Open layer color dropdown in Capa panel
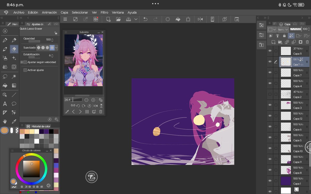 pyautogui.click(x=272, y=29)
